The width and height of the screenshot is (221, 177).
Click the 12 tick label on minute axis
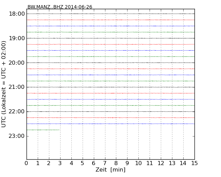(161, 163)
